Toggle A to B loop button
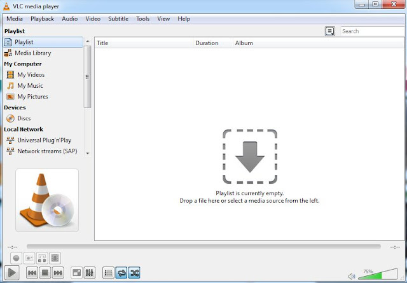 click(x=42, y=258)
